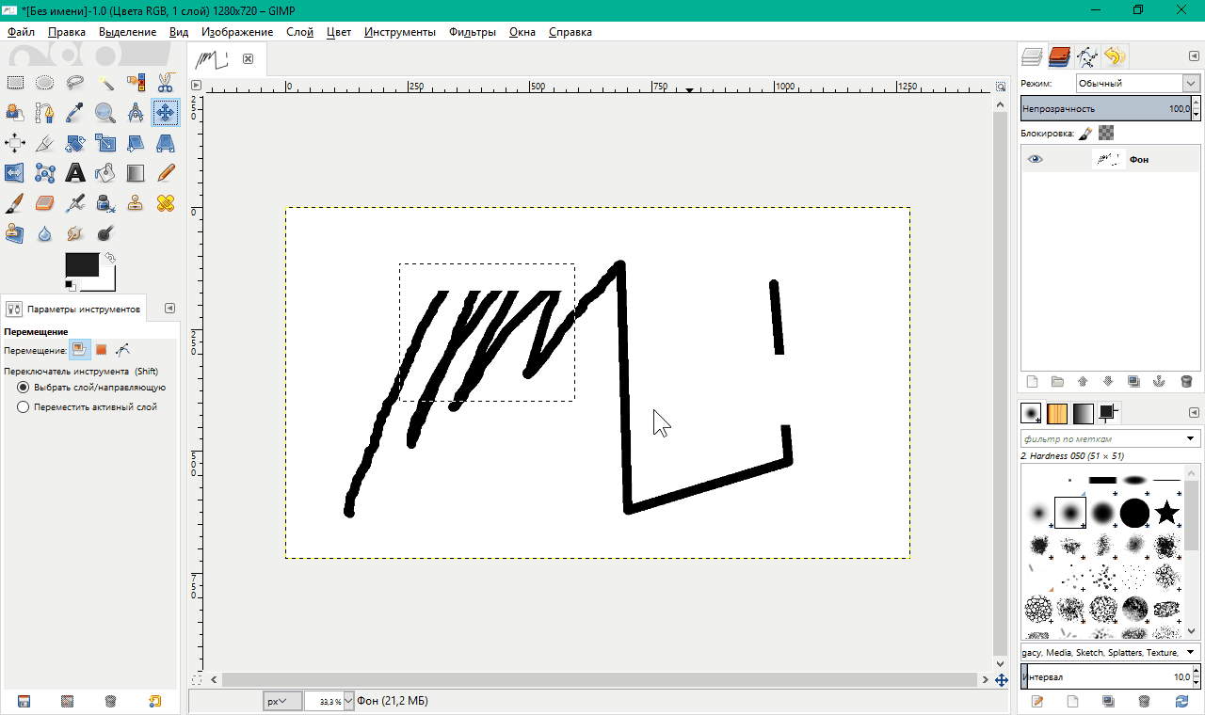Click the black foreground color swatch
Image resolution: width=1205 pixels, height=715 pixels.
(x=81, y=265)
